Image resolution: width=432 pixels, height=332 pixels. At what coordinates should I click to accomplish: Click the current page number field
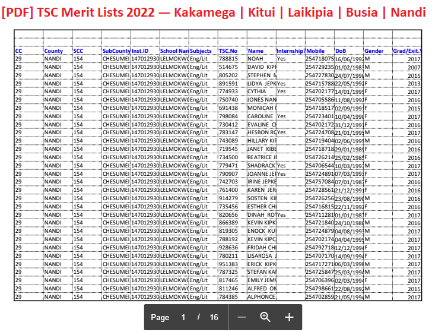pyautogui.click(x=183, y=317)
